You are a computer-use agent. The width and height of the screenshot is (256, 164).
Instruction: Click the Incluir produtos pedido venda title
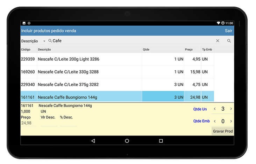49,31
